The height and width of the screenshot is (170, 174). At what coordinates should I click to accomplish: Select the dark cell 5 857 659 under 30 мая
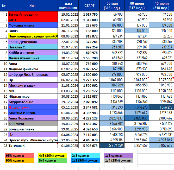pyautogui.click(x=112, y=145)
